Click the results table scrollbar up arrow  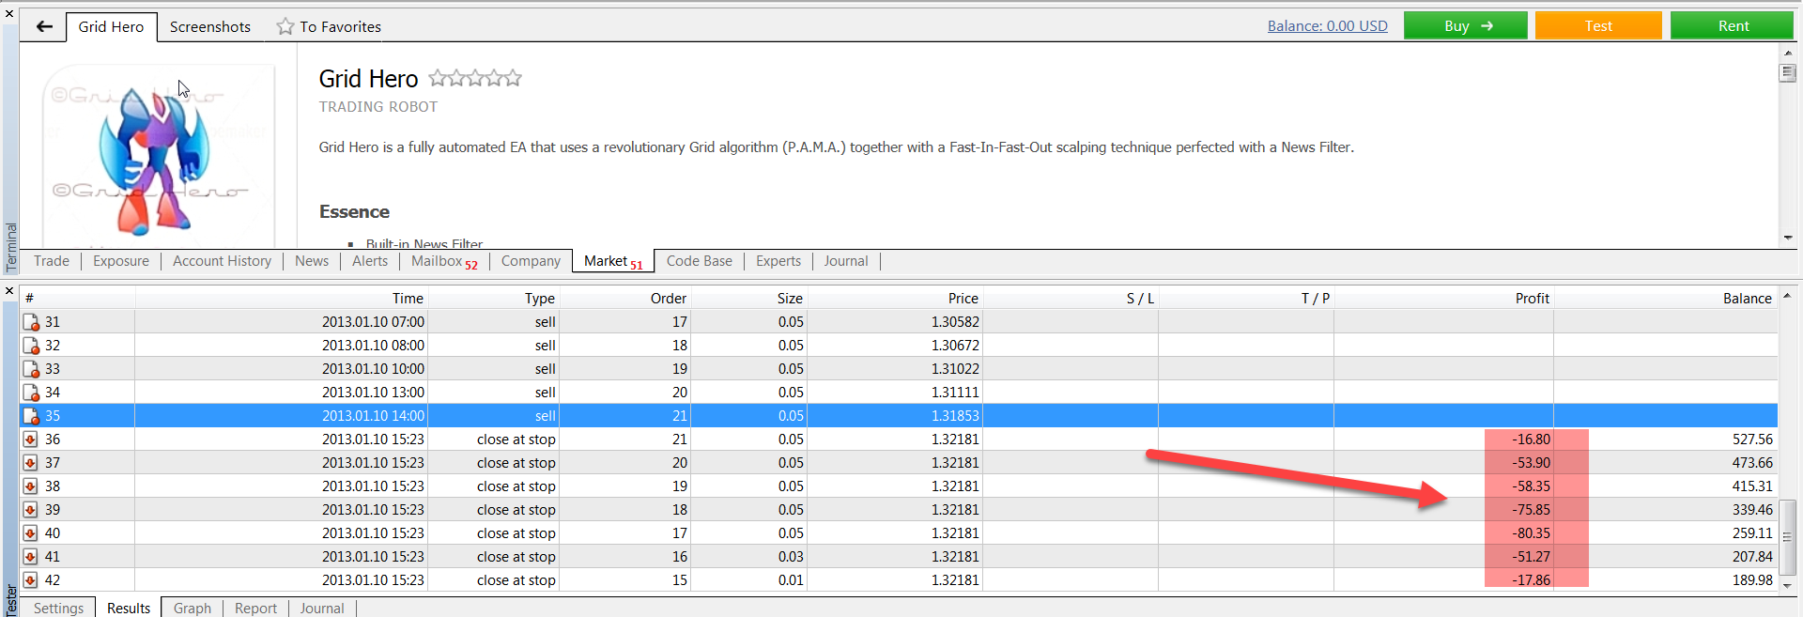tap(1787, 296)
